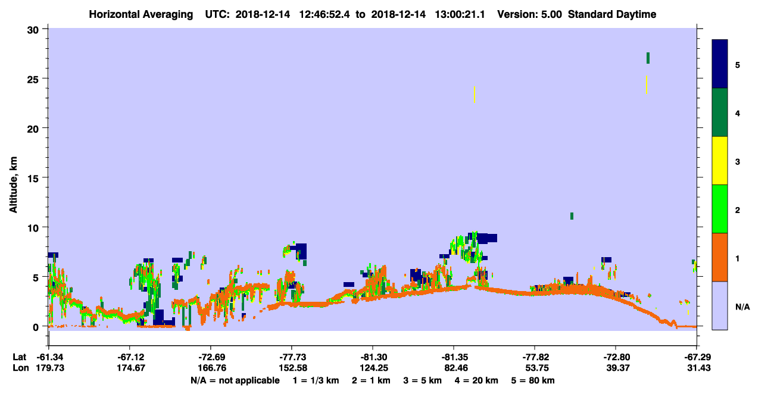This screenshot has width=774, height=397.
Task: Click the 'Lon' row label
Action: 20,368
